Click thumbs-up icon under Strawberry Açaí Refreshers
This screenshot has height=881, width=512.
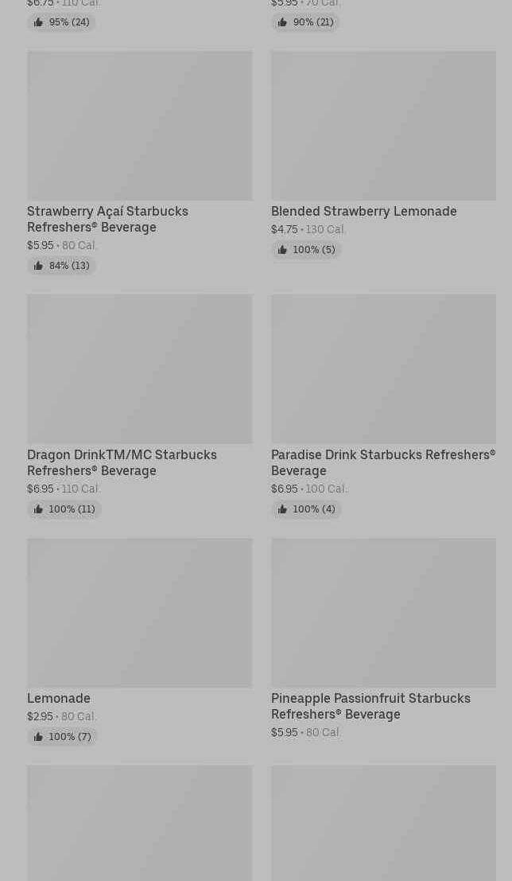[x=38, y=266]
